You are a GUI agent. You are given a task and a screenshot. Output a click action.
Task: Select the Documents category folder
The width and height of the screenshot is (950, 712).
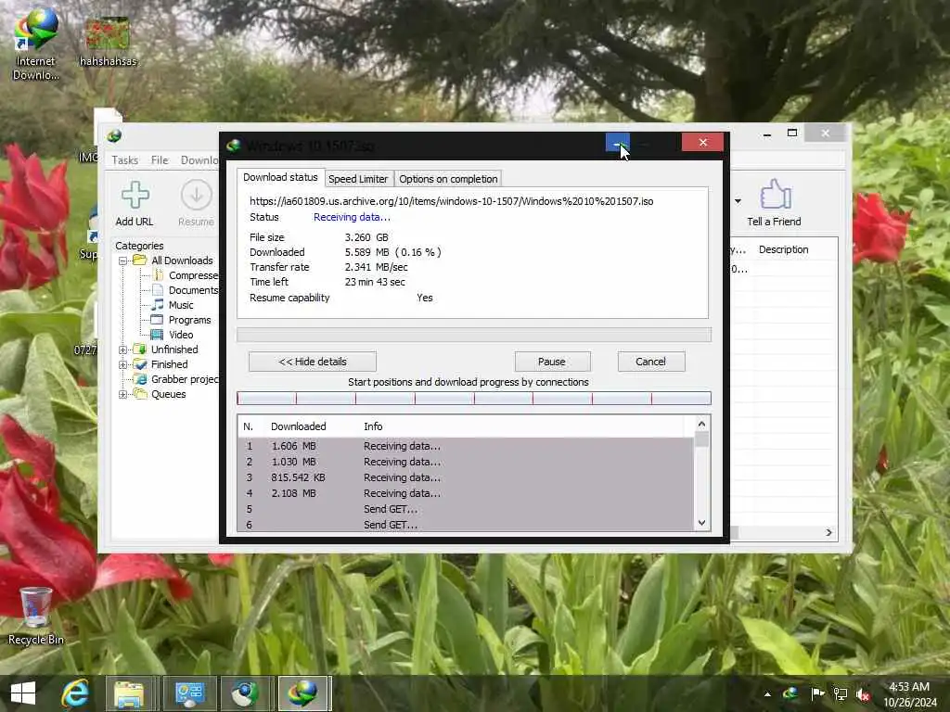[186, 290]
